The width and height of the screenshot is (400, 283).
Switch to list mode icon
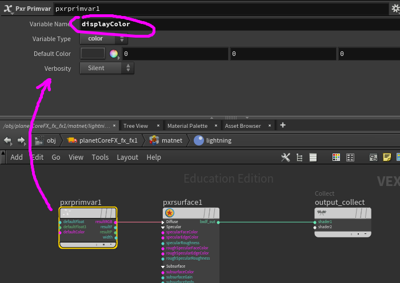coord(313,157)
